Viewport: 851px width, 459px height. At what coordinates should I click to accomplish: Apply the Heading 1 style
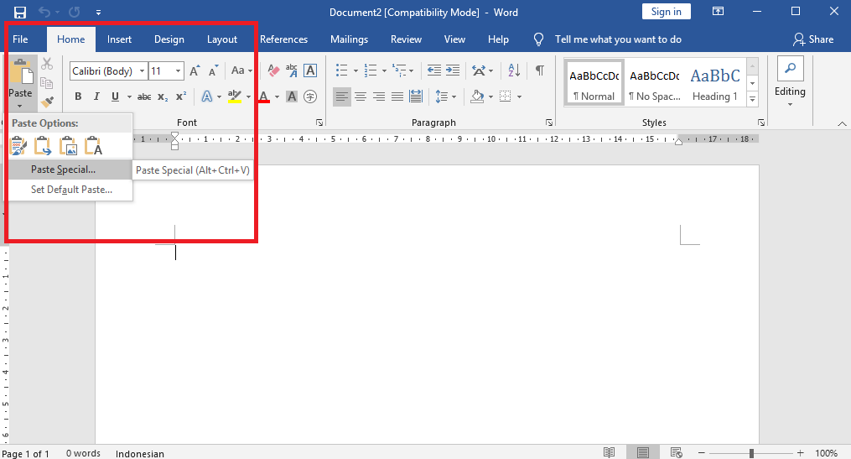715,83
